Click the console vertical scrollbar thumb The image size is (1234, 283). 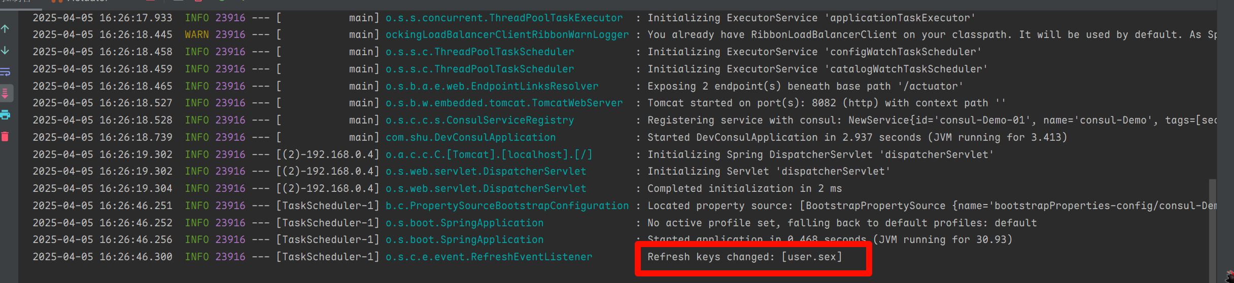click(x=1212, y=228)
